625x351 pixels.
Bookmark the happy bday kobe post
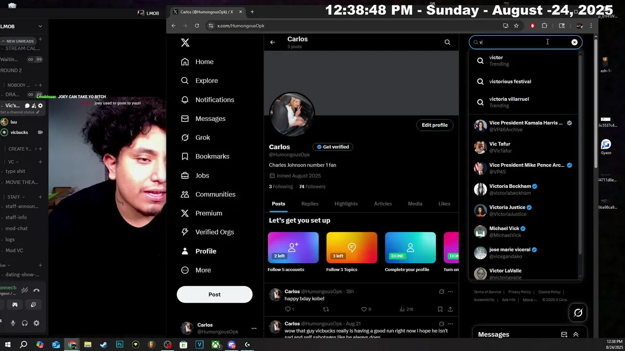point(440,309)
